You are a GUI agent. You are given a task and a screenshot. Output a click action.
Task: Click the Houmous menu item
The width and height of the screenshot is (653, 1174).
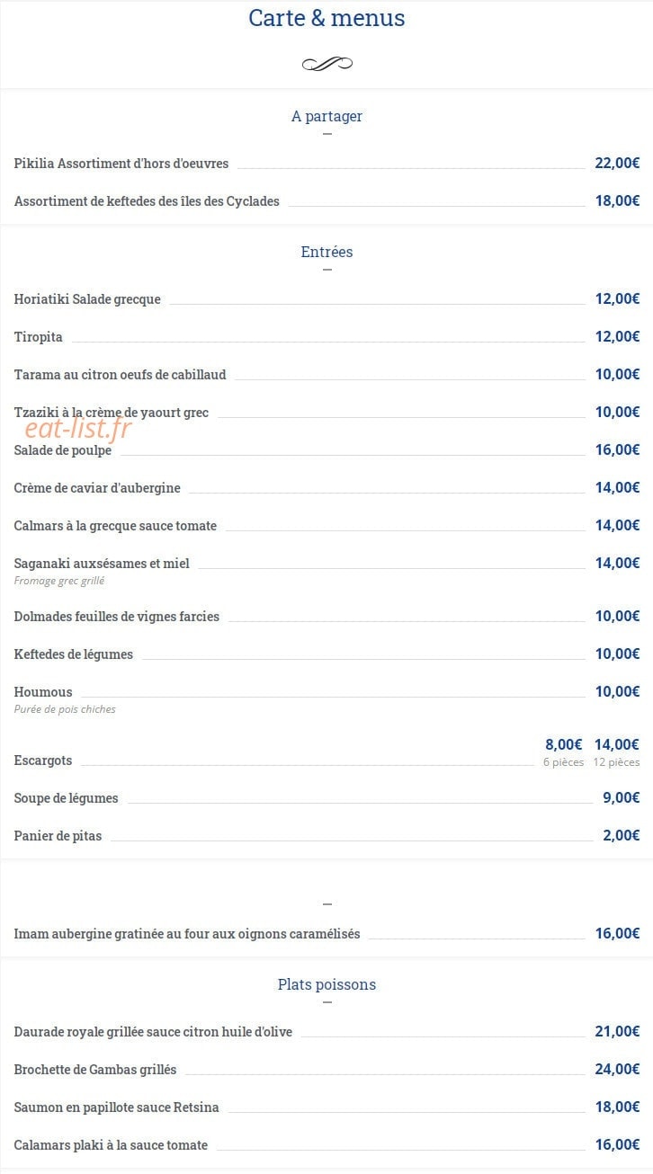pos(43,692)
